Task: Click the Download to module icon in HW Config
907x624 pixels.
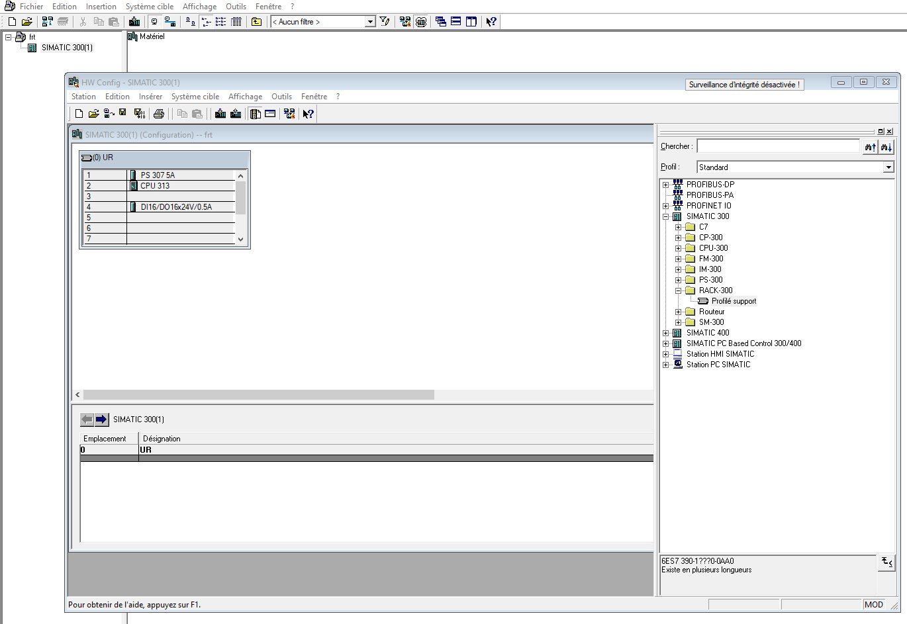Action: [x=220, y=114]
